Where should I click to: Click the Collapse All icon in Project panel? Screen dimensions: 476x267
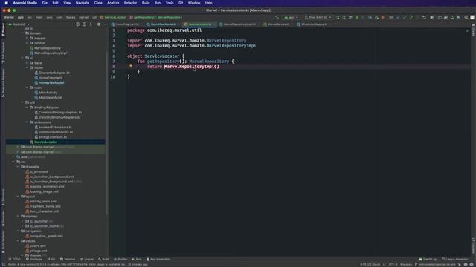click(91, 24)
